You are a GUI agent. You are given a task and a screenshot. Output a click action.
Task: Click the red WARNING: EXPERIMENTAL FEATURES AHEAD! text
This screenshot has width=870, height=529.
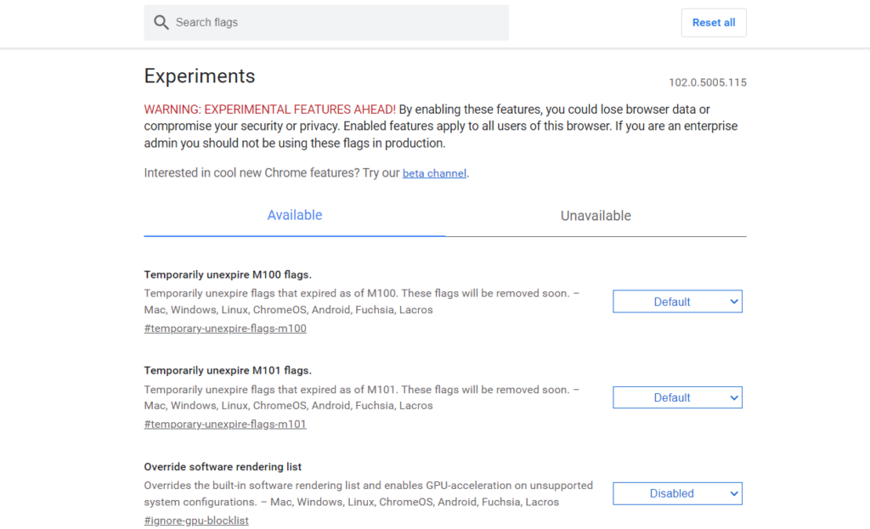(269, 110)
